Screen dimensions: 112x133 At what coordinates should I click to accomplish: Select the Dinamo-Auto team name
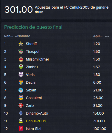click(x=37, y=113)
